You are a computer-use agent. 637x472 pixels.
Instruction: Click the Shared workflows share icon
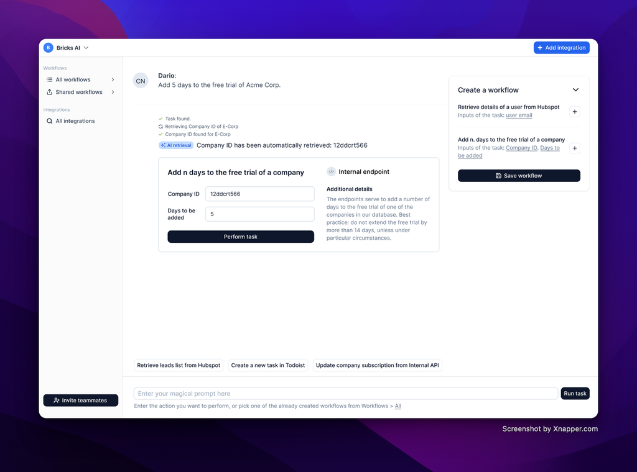click(50, 92)
